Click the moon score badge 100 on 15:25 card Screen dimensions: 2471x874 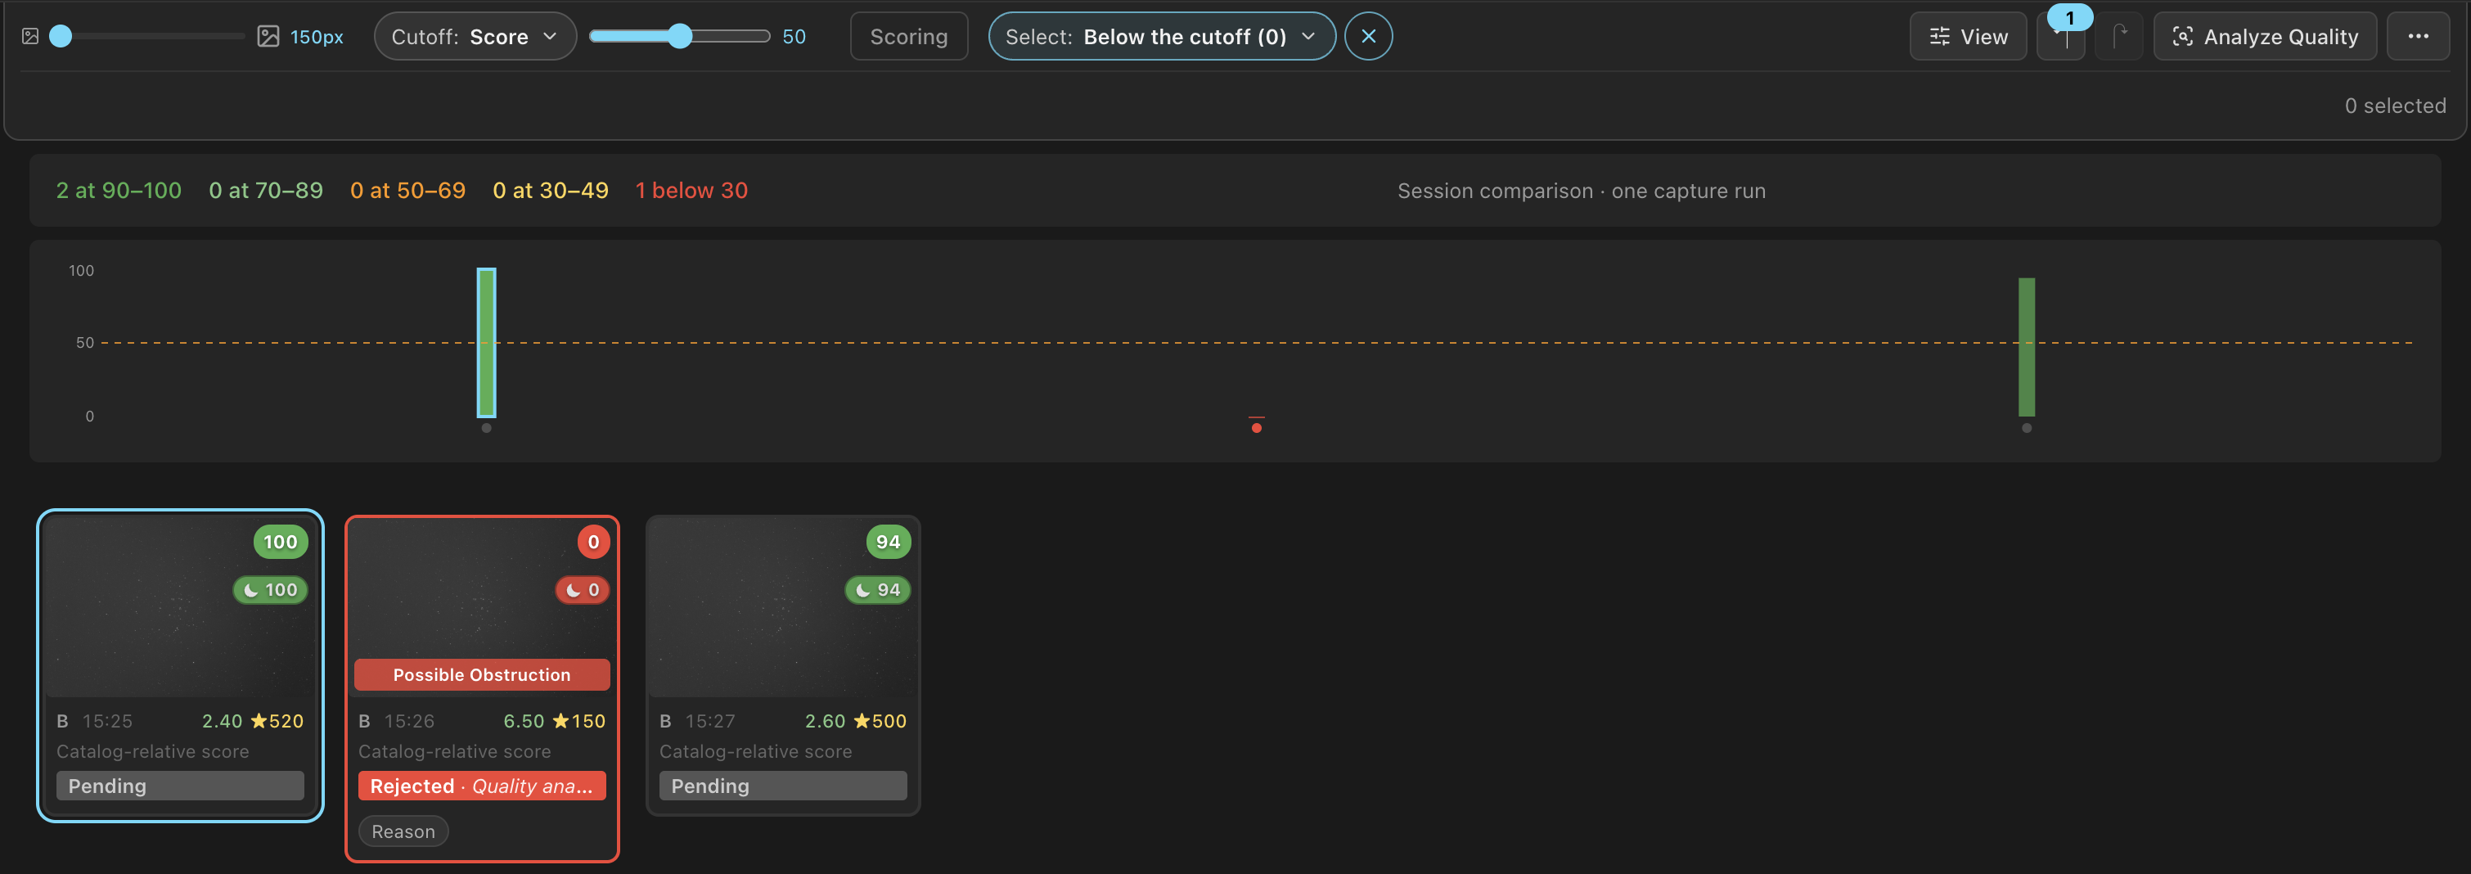pos(271,590)
